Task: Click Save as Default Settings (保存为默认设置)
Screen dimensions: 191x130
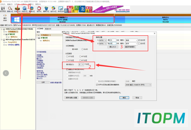Action: coord(71,98)
